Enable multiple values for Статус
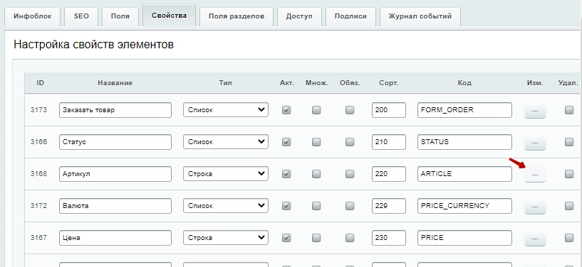 (316, 141)
